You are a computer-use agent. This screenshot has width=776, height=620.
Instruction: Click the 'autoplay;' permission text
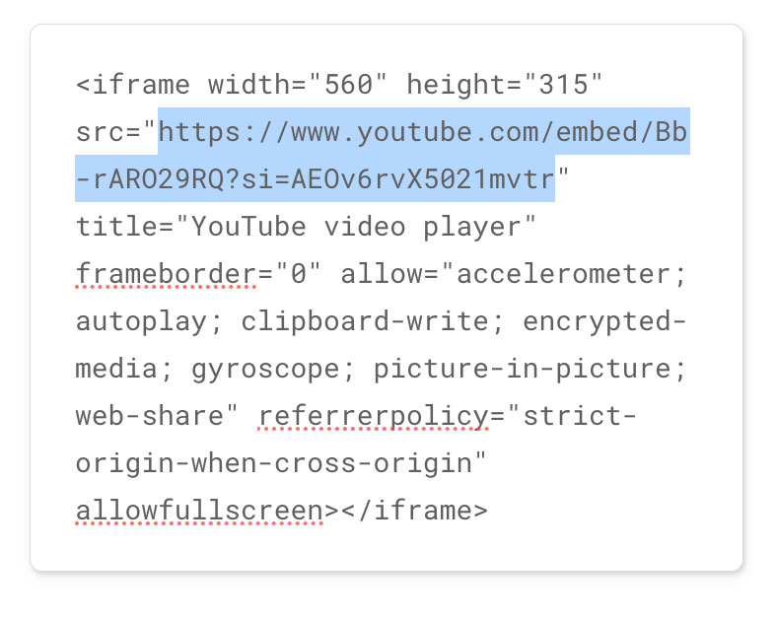click(x=150, y=322)
